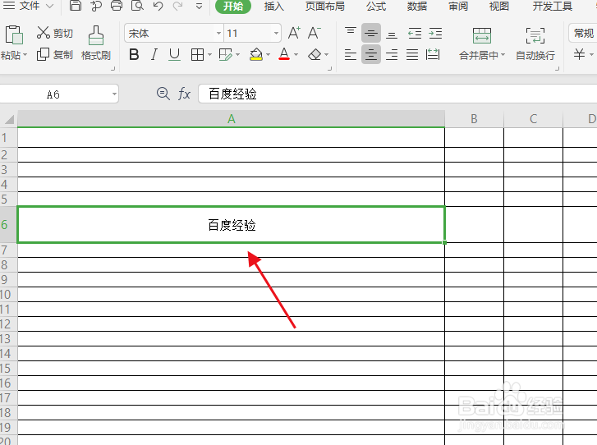Toggle horizontal center alignment

[x=371, y=54]
